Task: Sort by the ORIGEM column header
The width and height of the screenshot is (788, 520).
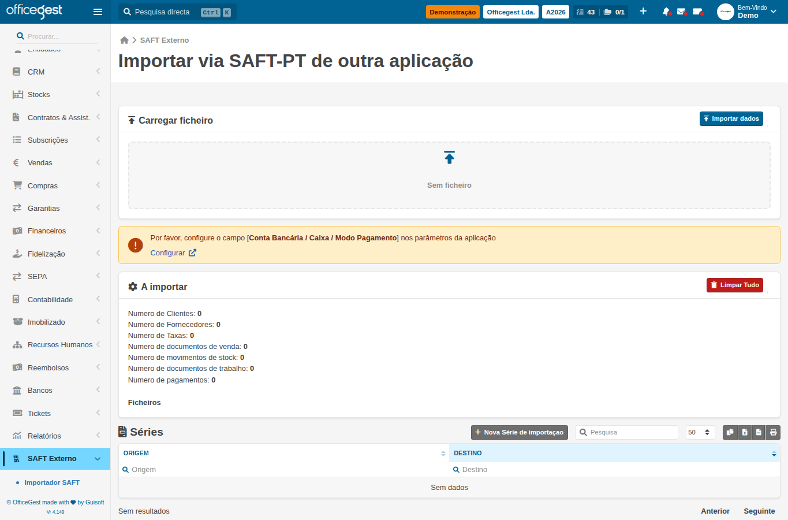Action: pos(284,453)
